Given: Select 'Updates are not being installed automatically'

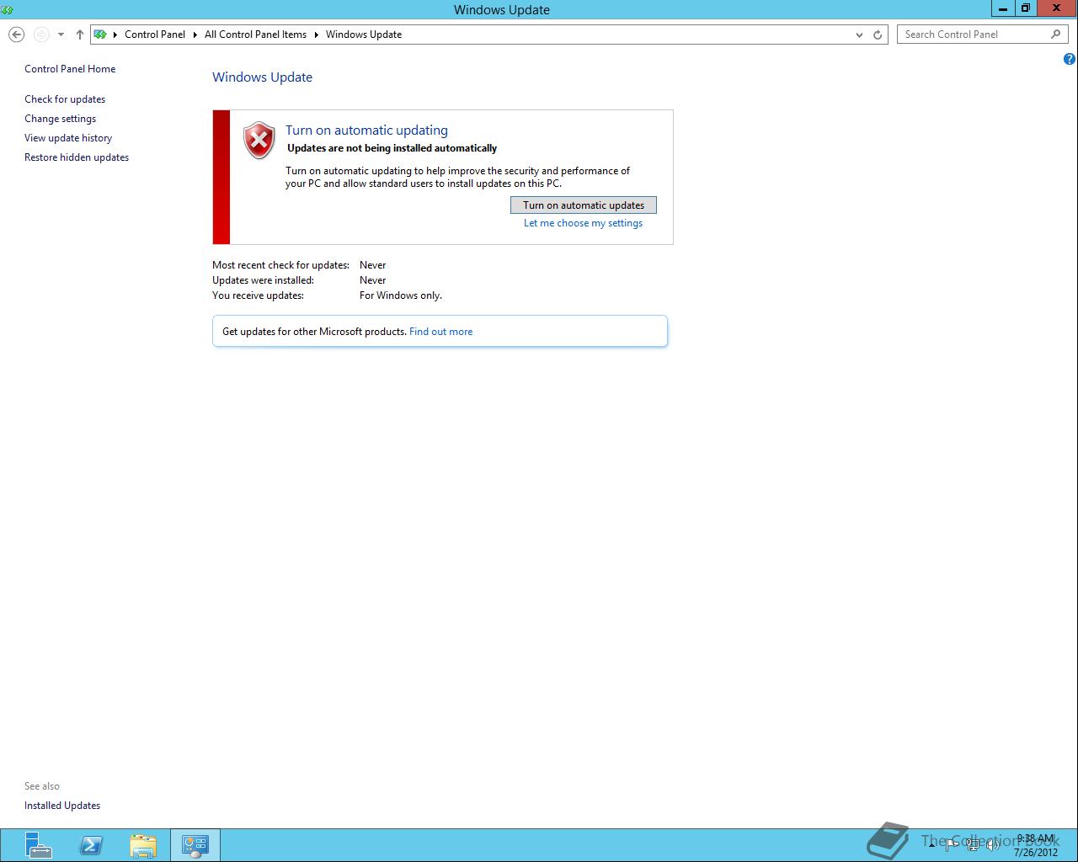Looking at the screenshot, I should coord(392,148).
